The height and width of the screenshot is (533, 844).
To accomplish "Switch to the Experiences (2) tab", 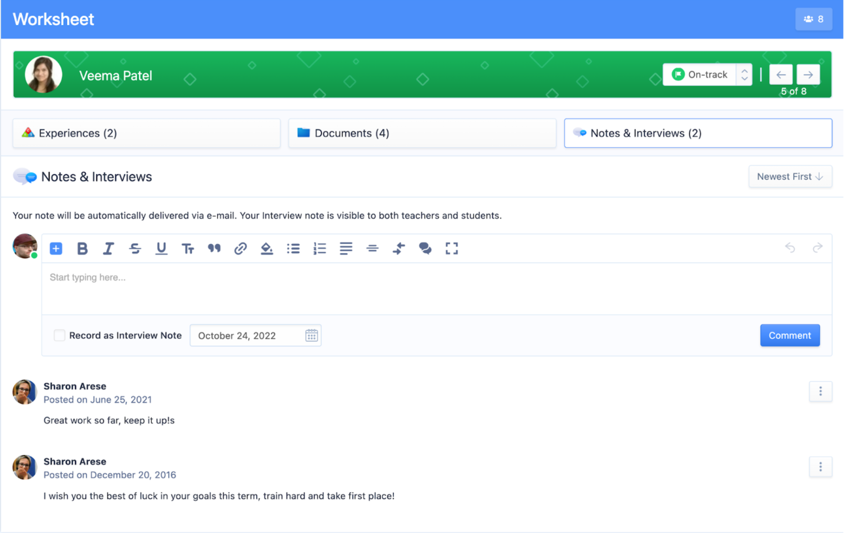I will click(x=146, y=133).
